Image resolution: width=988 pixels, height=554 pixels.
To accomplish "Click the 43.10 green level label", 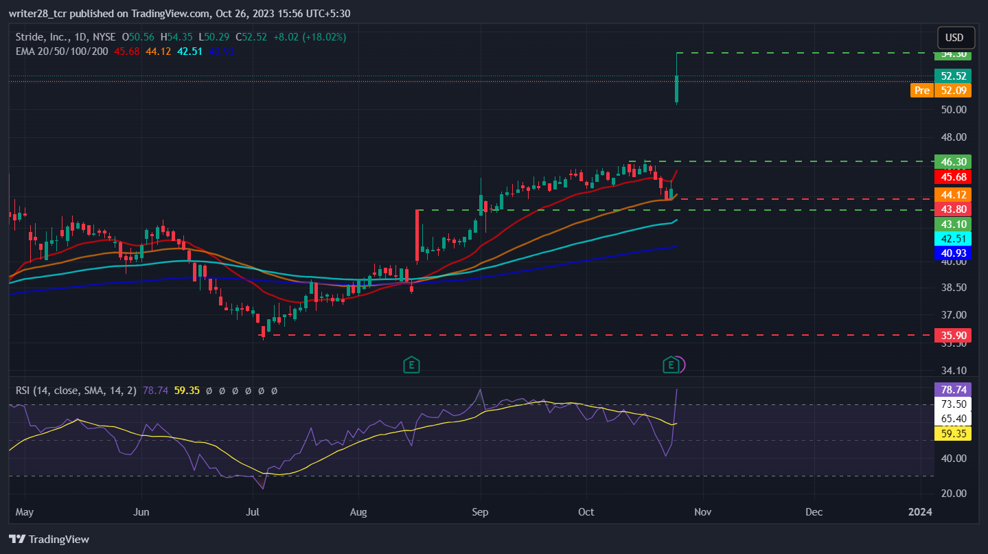I will (953, 224).
